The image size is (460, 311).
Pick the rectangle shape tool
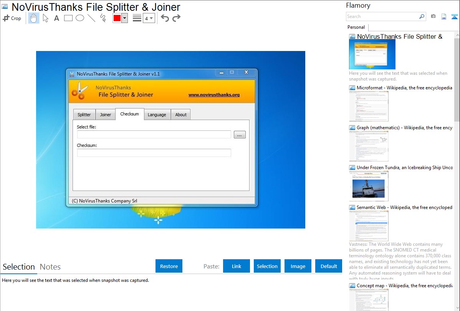pyautogui.click(x=68, y=18)
